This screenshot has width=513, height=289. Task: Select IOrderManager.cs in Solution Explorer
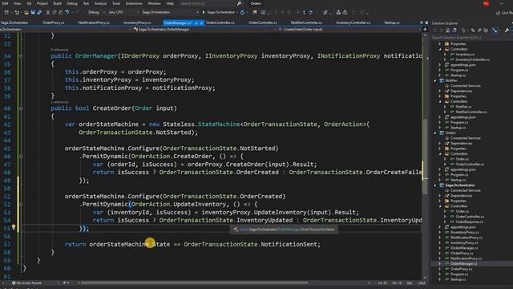(x=464, y=248)
